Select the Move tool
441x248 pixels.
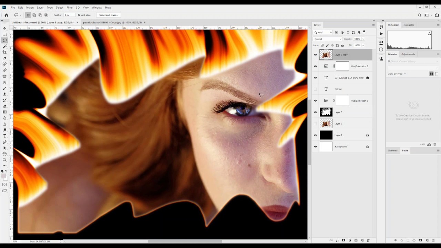point(4,29)
